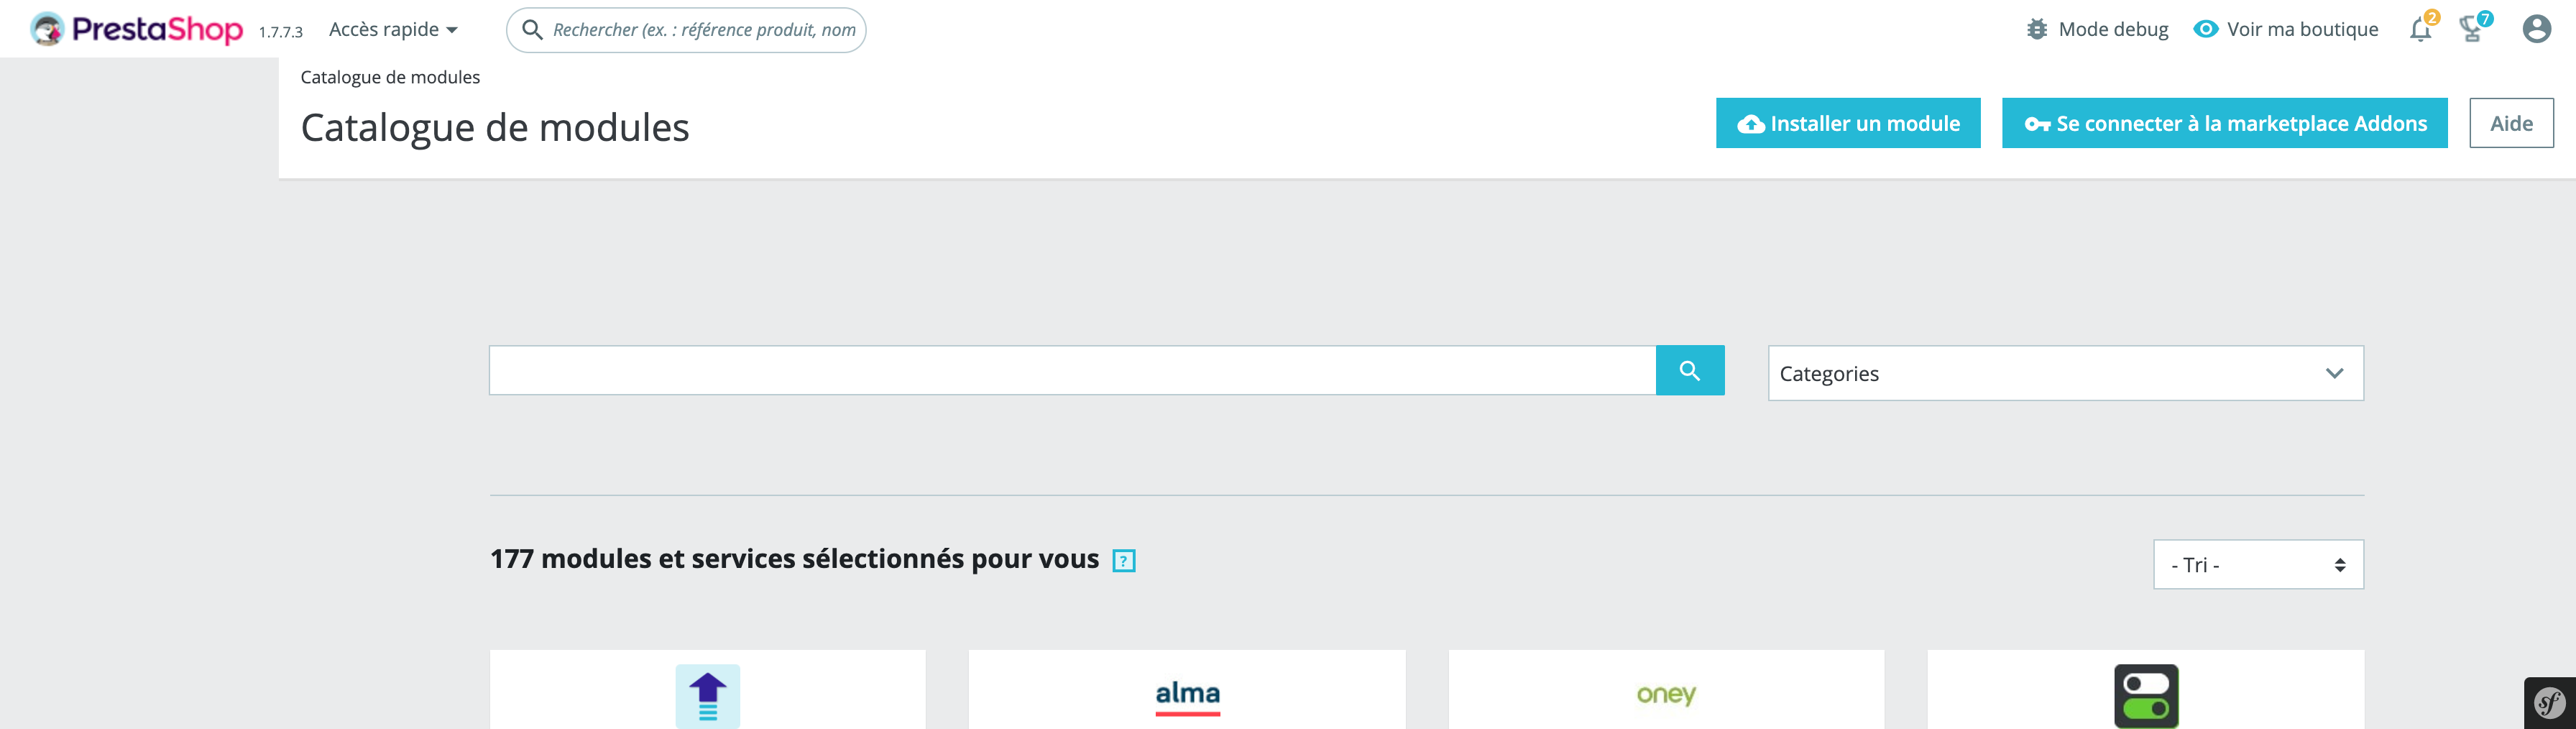The width and height of the screenshot is (2576, 729).
Task: Select the Alma module thumbnail
Action: click(1186, 695)
